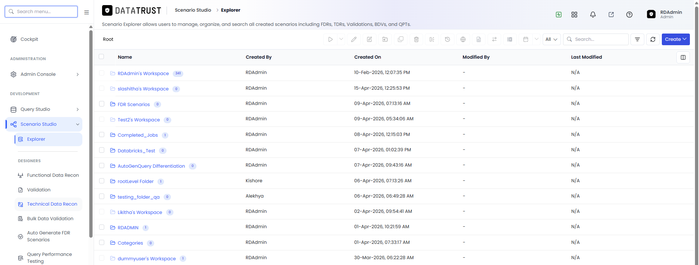Check the FDR Scenarios row checkbox
This screenshot has width=699, height=265.
(102, 104)
